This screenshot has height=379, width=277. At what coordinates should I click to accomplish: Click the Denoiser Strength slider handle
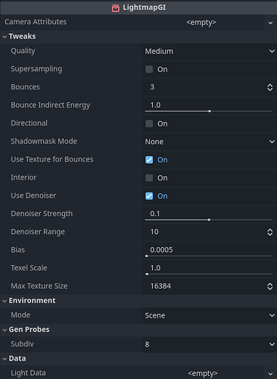(x=209, y=220)
